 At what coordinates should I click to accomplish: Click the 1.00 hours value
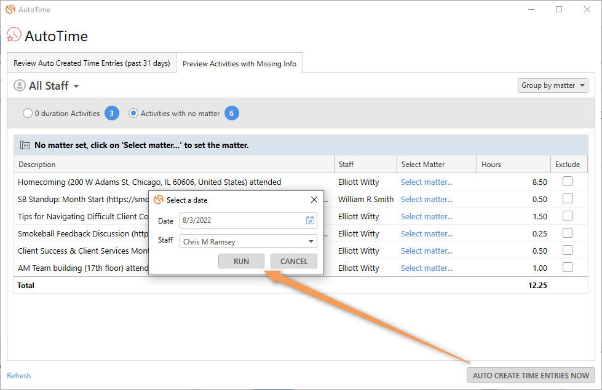(x=539, y=268)
